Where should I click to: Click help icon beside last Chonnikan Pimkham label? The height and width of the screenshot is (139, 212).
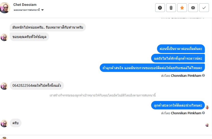[204, 113]
